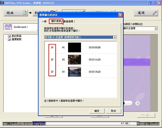Image resolution: width=162 pixels, height=128 pixels.
Task: Toggle the chapter #3 checkbox
Action: coord(52,72)
